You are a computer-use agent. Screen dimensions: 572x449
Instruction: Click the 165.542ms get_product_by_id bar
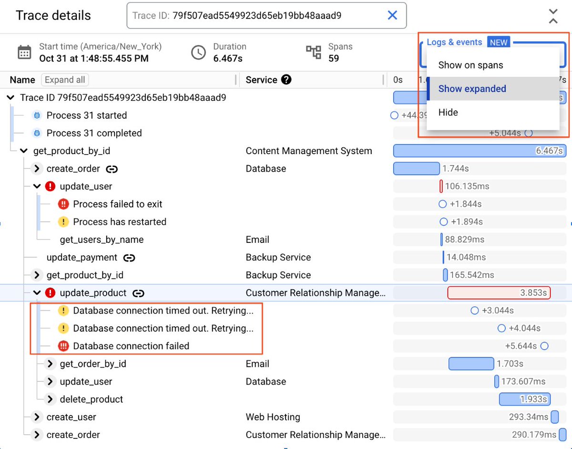[445, 275]
